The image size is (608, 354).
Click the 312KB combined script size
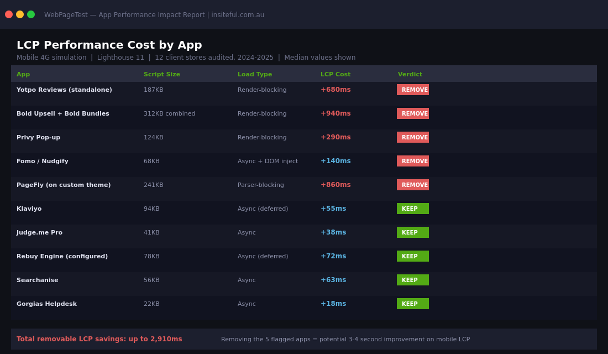coord(170,113)
